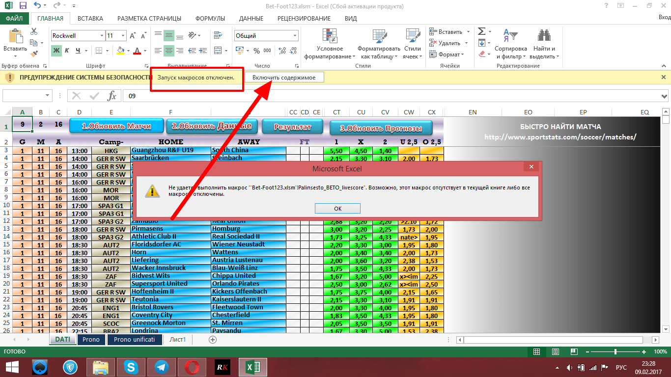671x377 pixels.
Task: Toggle center horizontal alignment
Action: [x=169, y=50]
